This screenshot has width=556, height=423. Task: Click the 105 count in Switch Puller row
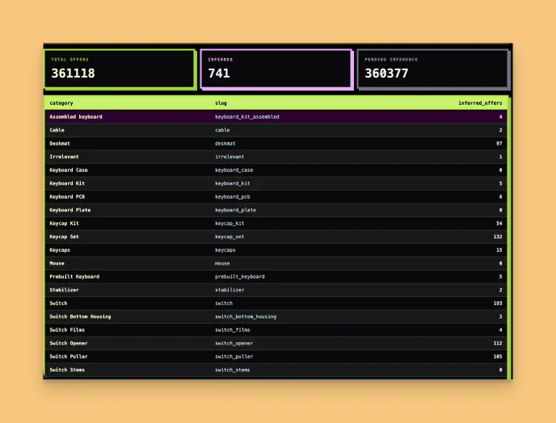click(x=497, y=357)
